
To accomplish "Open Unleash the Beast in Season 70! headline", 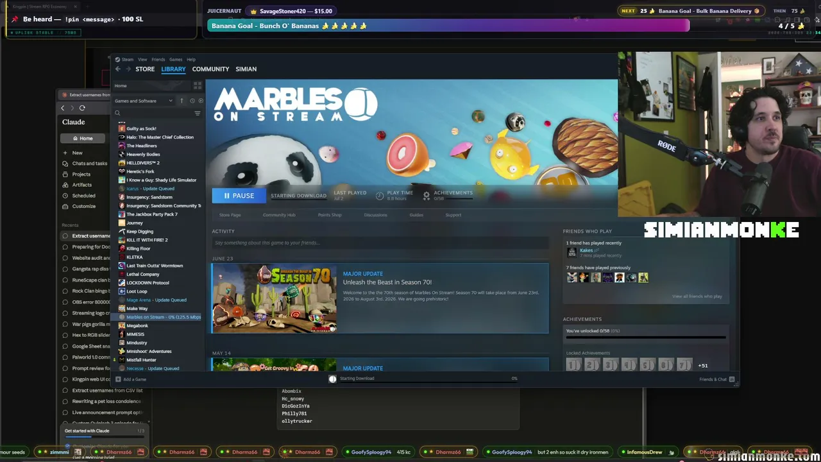I will 387,282.
